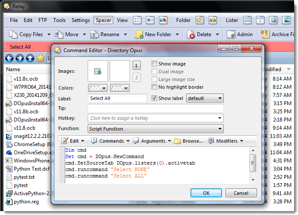Click the Select All toolbar button
The height and width of the screenshot is (215, 298).
[x=20, y=47]
